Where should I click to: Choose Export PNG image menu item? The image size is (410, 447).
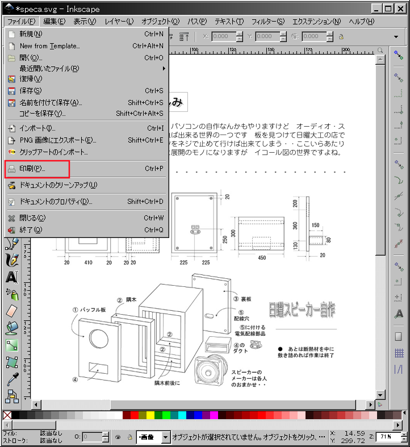coord(86,140)
